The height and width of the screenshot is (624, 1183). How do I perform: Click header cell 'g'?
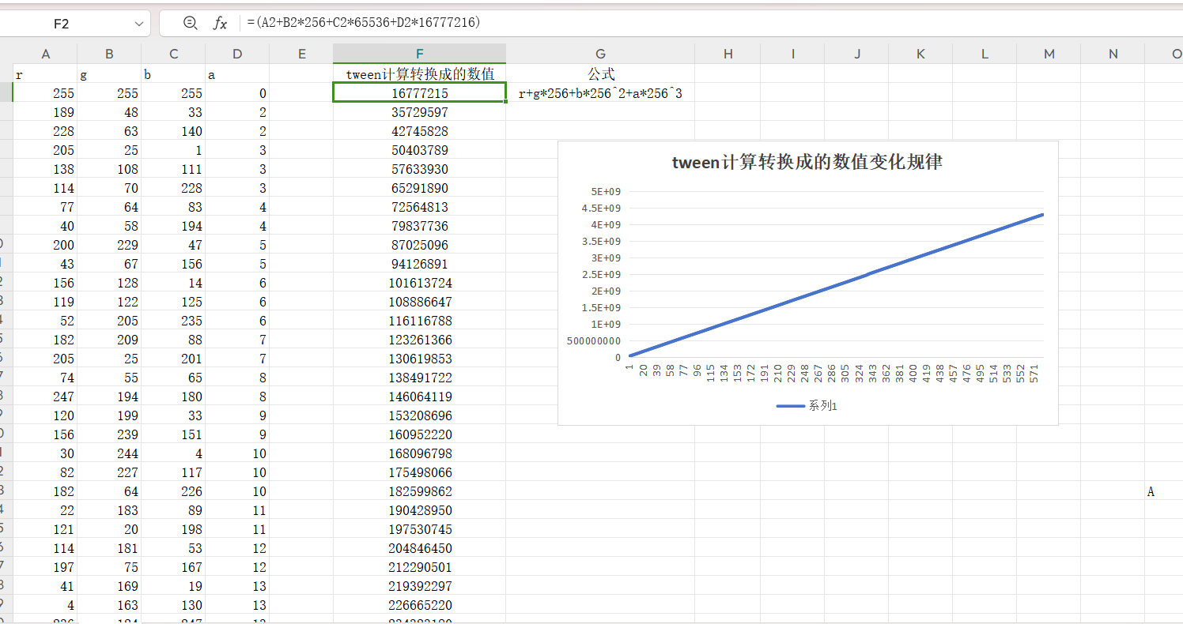tap(109, 74)
